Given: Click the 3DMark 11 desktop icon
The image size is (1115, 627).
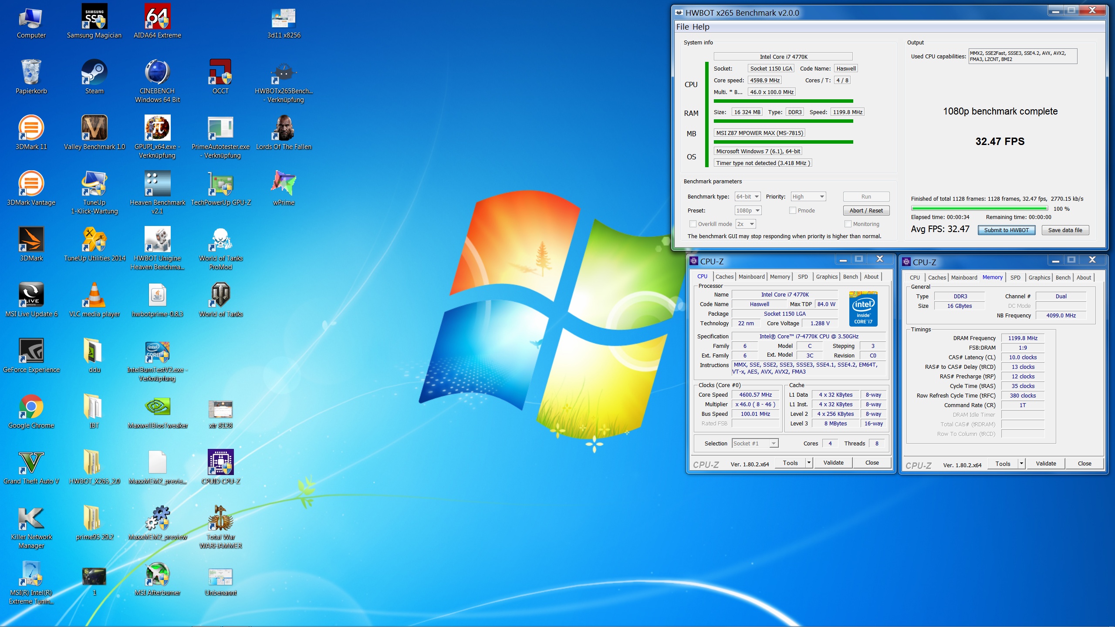Looking at the screenshot, I should tap(31, 133).
